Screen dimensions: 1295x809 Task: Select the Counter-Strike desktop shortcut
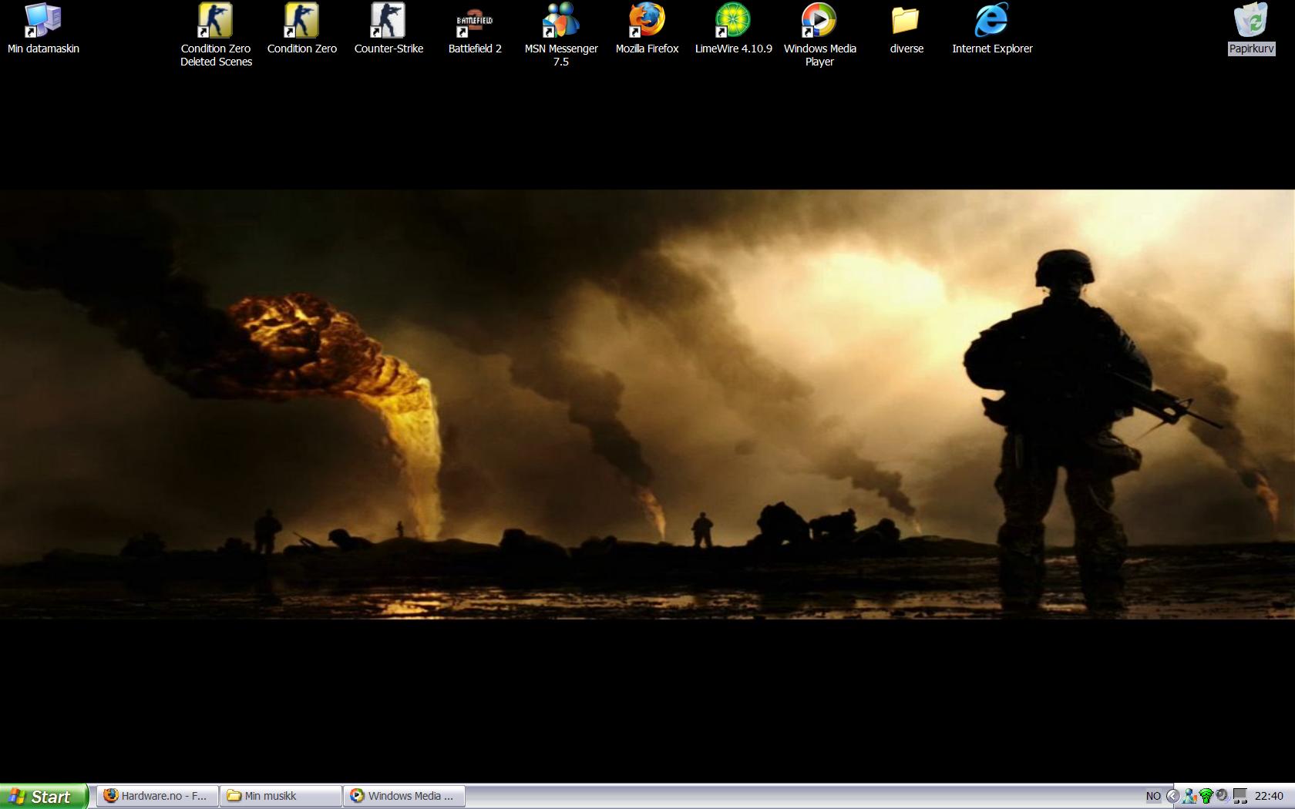388,29
